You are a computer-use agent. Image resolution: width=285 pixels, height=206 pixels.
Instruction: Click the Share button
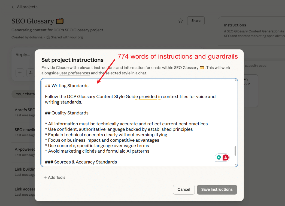coord(196,20)
